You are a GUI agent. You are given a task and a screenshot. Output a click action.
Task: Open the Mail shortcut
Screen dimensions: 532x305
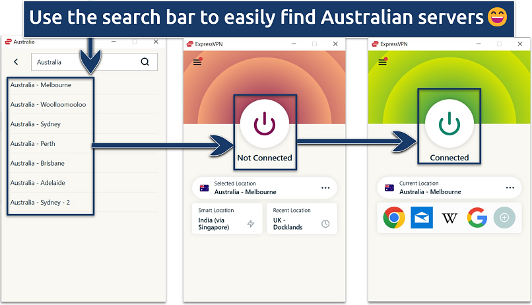pyautogui.click(x=422, y=217)
